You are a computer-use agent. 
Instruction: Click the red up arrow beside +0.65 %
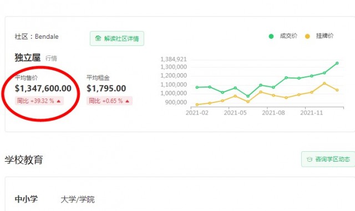tap(127, 101)
